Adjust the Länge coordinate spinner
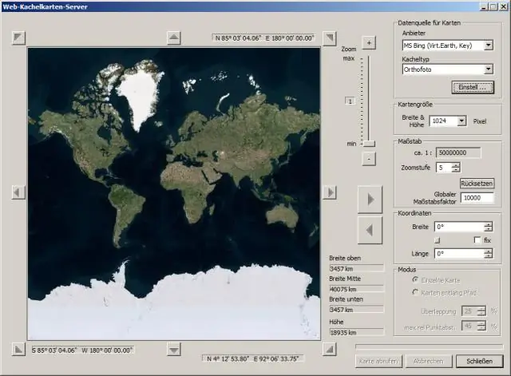The width and height of the screenshot is (511, 376). click(x=488, y=254)
